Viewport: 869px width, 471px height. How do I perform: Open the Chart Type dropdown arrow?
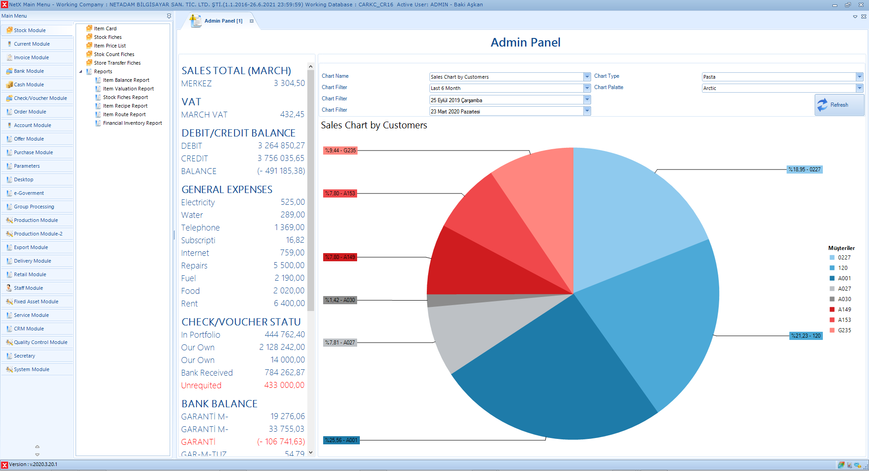[x=859, y=77]
